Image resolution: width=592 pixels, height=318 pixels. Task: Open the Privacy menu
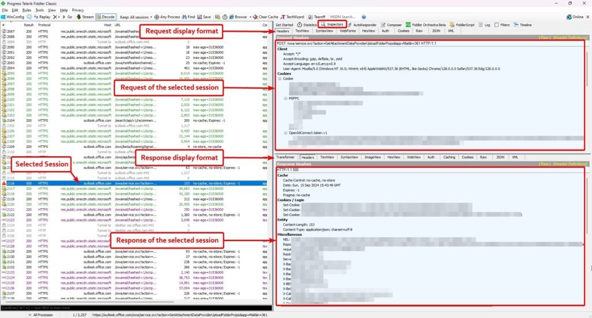78,10
